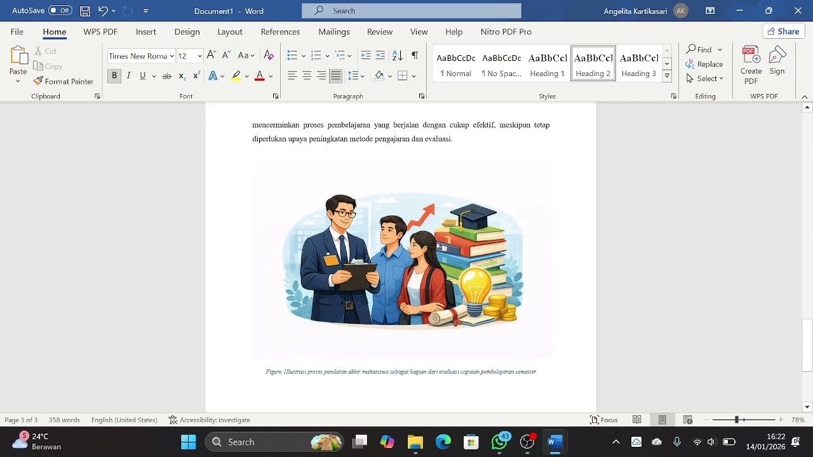813x457 pixels.
Task: Toggle Justify alignment
Action: [336, 76]
